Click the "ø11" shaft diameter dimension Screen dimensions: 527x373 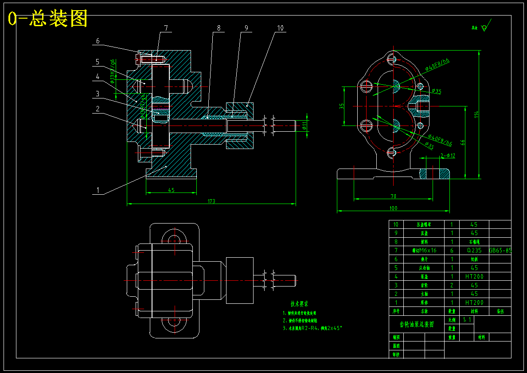[x=304, y=126]
